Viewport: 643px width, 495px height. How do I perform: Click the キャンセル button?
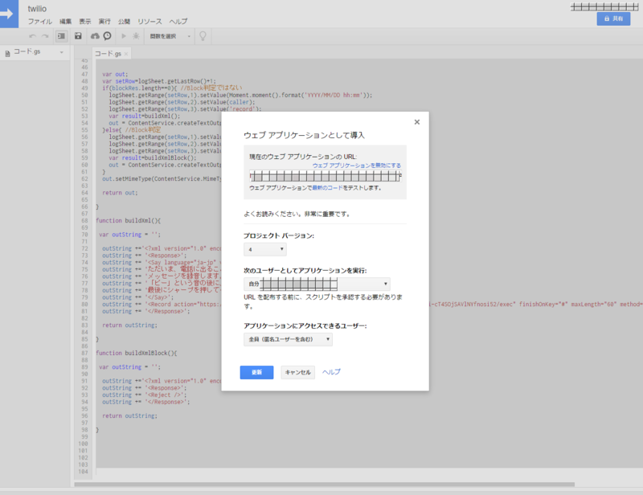[297, 372]
